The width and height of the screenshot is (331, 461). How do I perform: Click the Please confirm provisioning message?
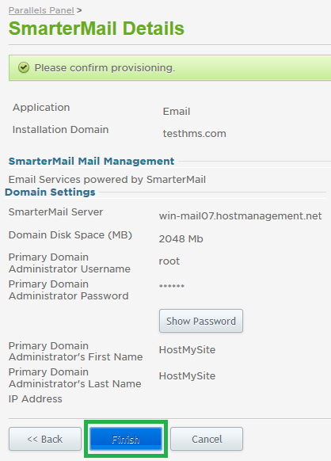pos(105,68)
